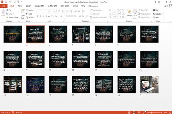Toggle Strikethrough formatting
Viewport: 172px width, 114px height.
point(49,16)
